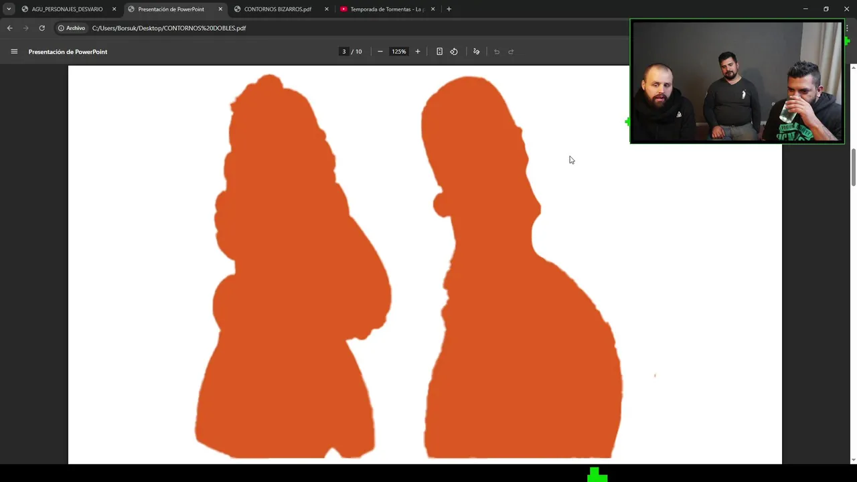Open a new browser tab
The height and width of the screenshot is (482, 857).
pyautogui.click(x=449, y=9)
